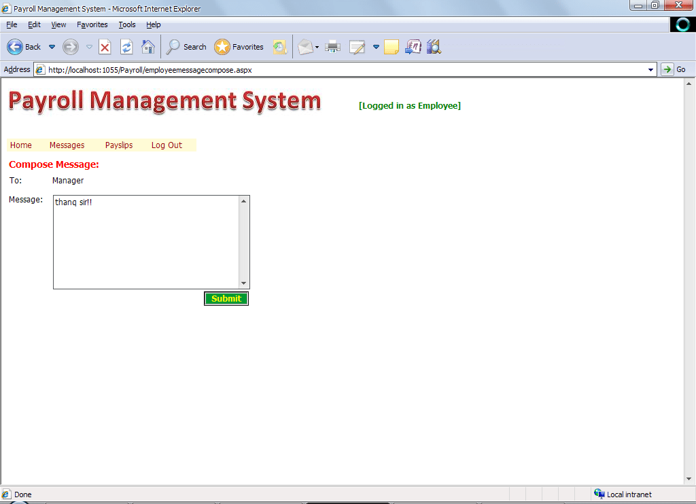
Task: Click inside the Message text area
Action: pos(145,242)
